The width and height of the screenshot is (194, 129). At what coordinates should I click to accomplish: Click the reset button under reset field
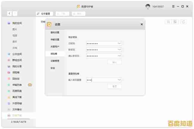pyautogui.click(x=115, y=86)
